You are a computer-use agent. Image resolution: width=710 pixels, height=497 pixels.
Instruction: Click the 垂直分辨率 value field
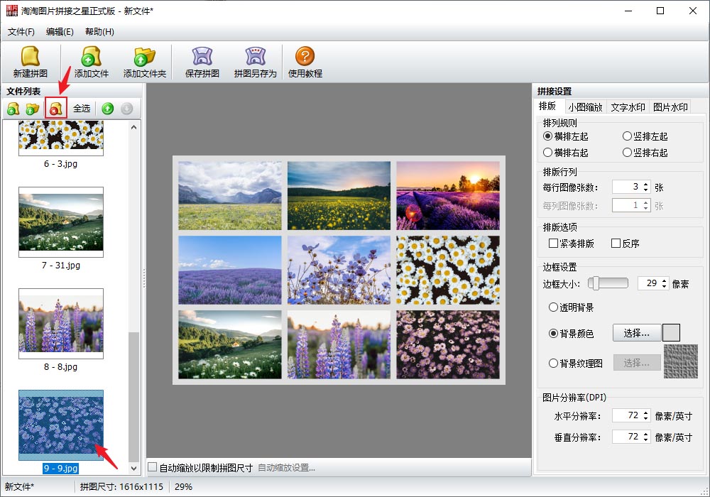(x=627, y=437)
